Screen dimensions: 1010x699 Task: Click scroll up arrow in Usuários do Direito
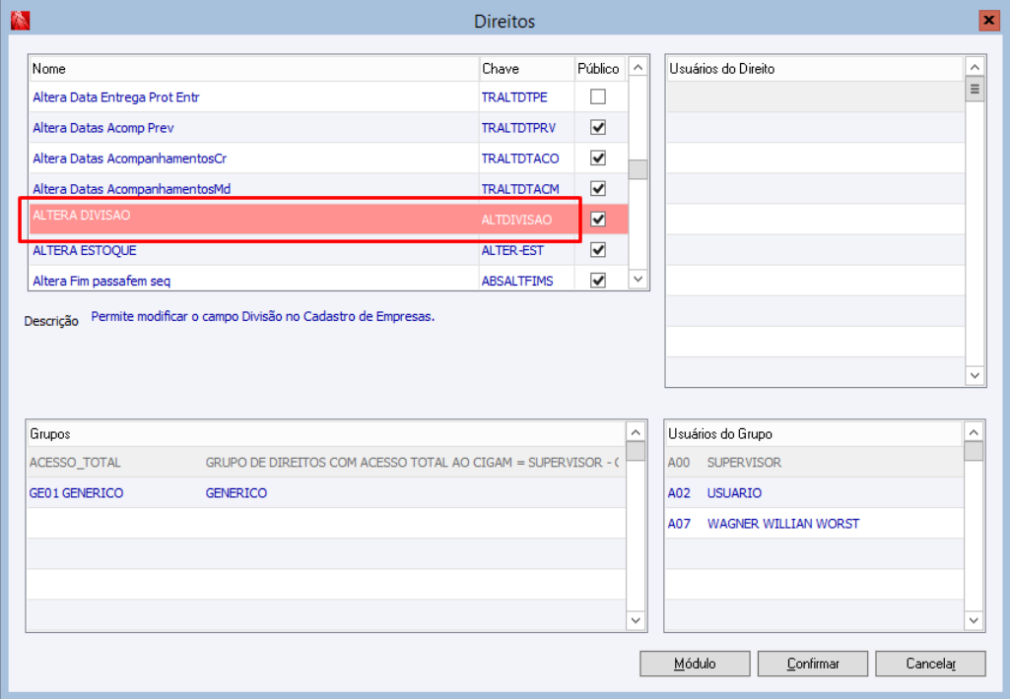(x=975, y=67)
